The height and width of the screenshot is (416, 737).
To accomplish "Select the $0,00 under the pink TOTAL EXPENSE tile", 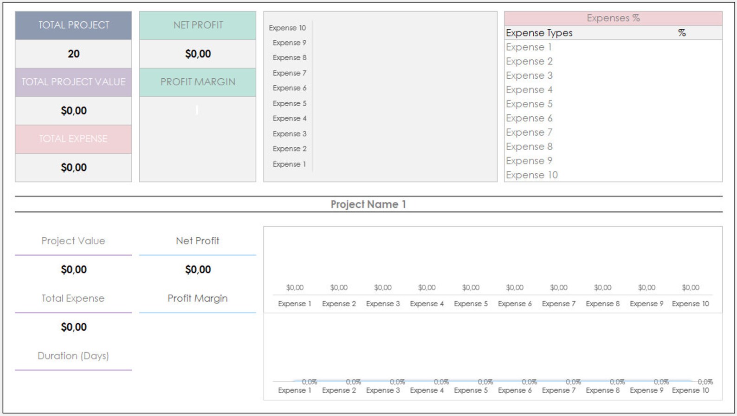I will coord(73,168).
